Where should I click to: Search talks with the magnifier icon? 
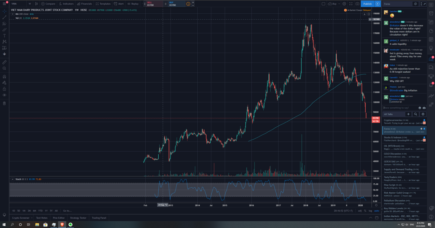point(416,114)
